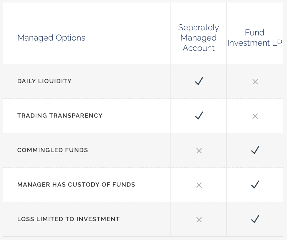Click X mark for Daily Liquidity under Fund Investment LP
The image size is (287, 240).
tap(255, 82)
